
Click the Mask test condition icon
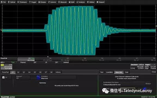38,78
